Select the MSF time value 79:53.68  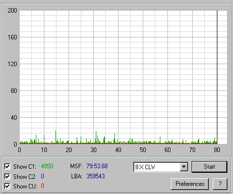pos(97,166)
